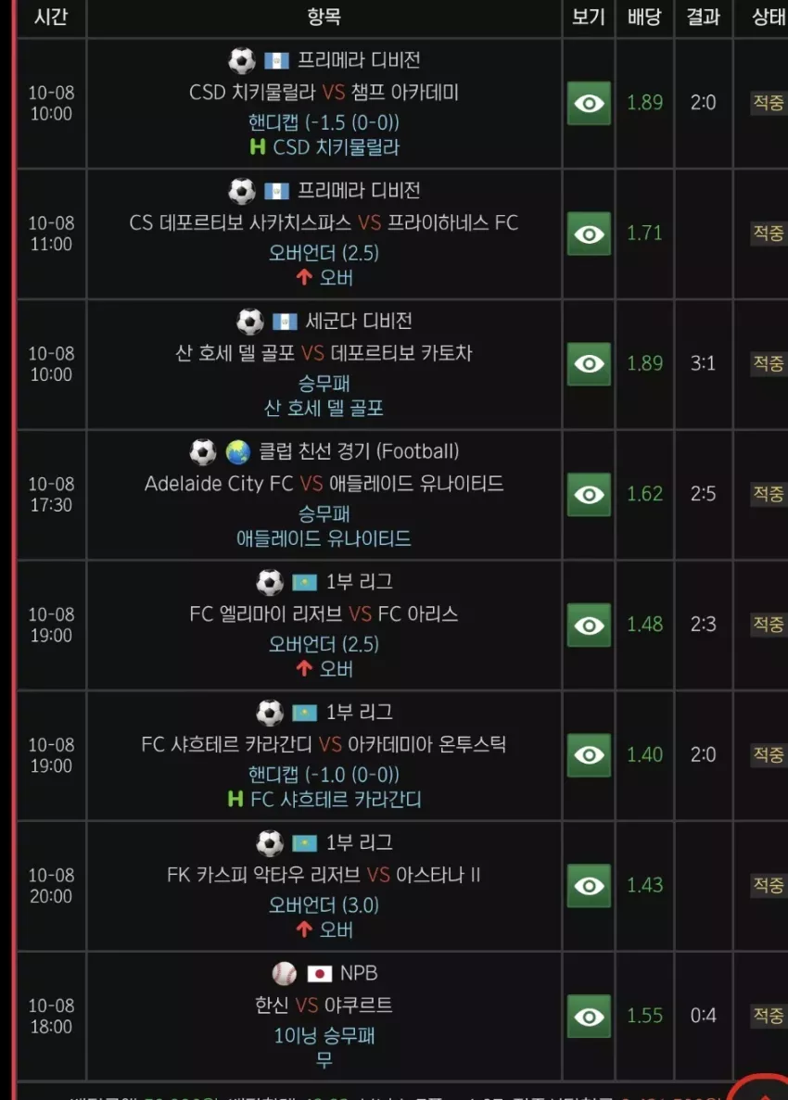This screenshot has width=788, height=1100.
Task: Click the baseball icon next to NPB
Action: click(x=285, y=973)
